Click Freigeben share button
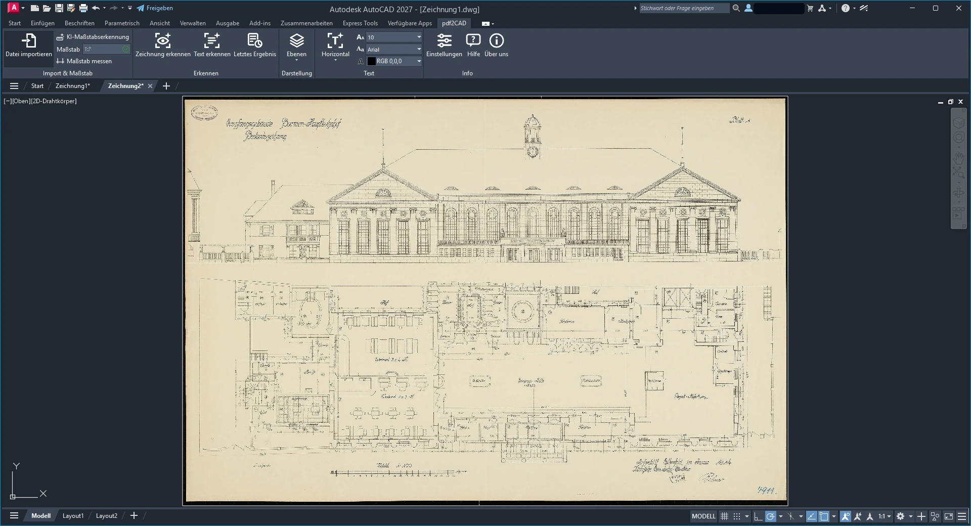The height and width of the screenshot is (526, 971). coord(155,8)
